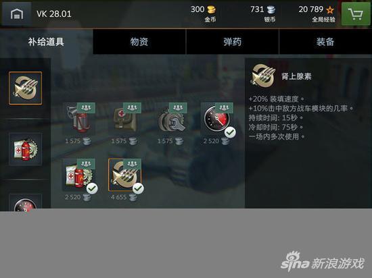Click the 300 金币 gold balance

click(204, 13)
